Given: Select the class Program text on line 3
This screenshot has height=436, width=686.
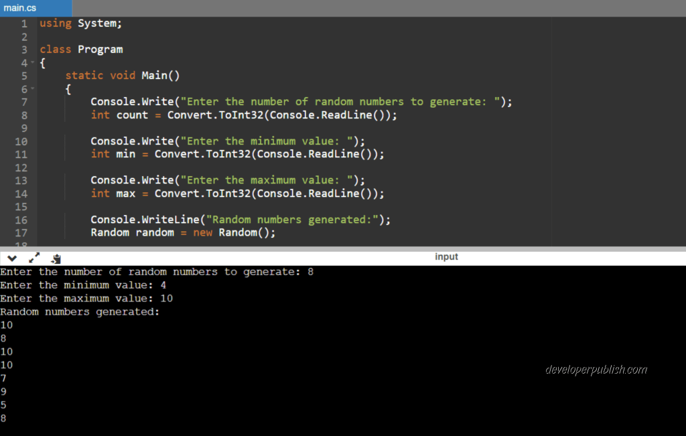Looking at the screenshot, I should coord(81,49).
